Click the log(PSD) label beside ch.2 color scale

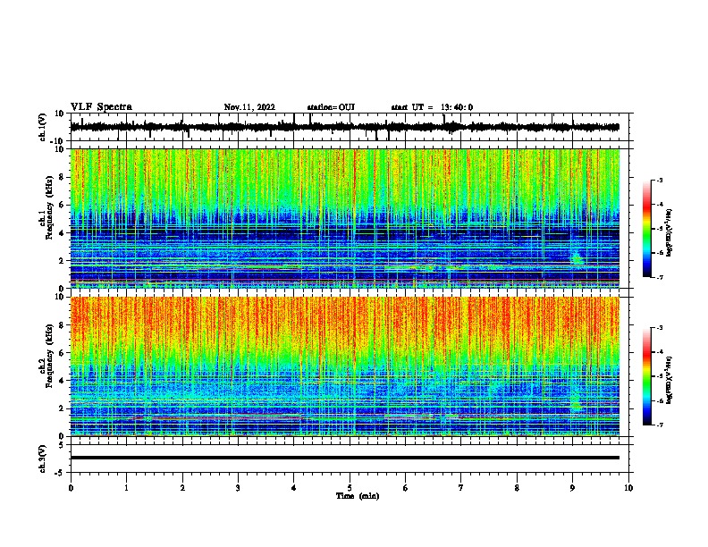670,380
